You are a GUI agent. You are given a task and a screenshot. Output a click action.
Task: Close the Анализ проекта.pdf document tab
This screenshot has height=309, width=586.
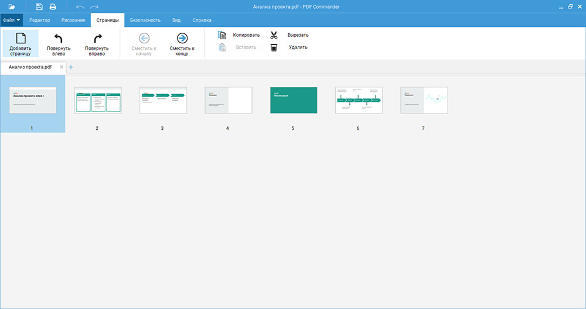(x=62, y=67)
